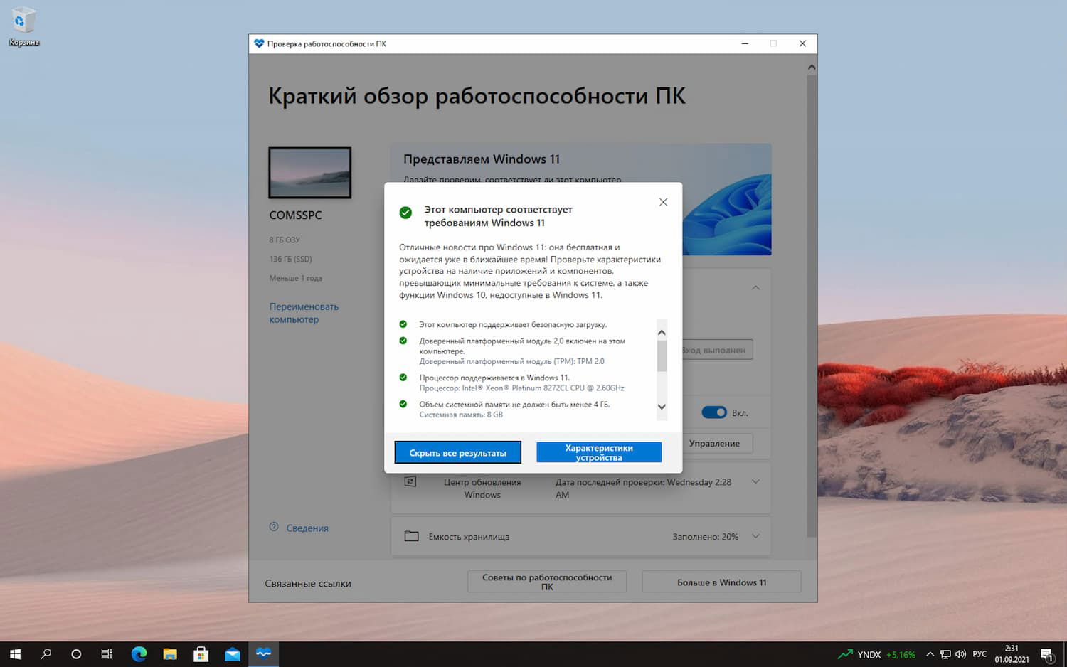Collapse the section with chevron-up arrow
1067x667 pixels.
click(x=755, y=288)
